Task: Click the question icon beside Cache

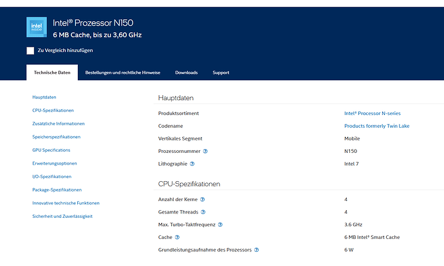Action: [176, 237]
